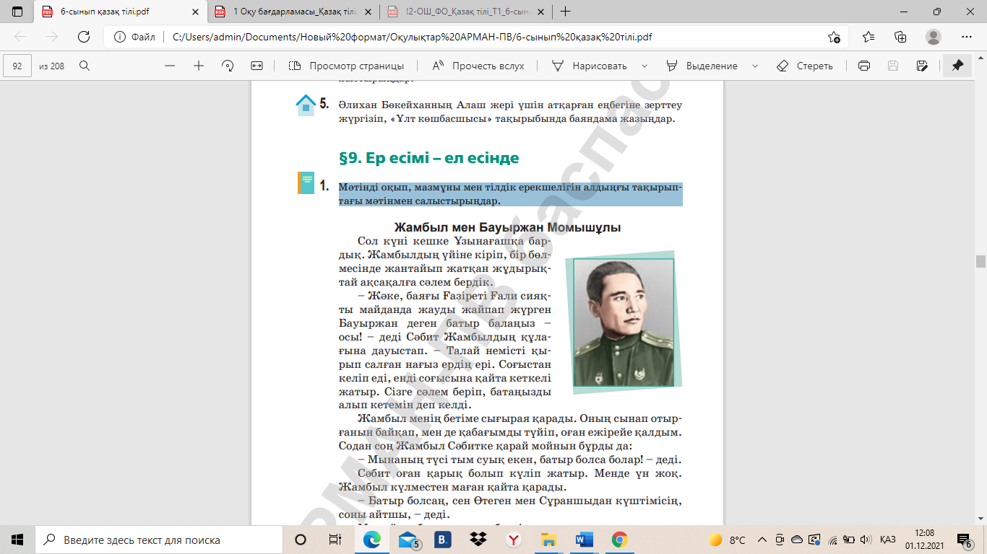Open the clock showing 12:08 01.12.2021
987x554 pixels.
[925, 540]
